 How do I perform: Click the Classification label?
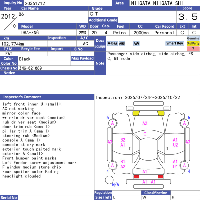[156, 193]
